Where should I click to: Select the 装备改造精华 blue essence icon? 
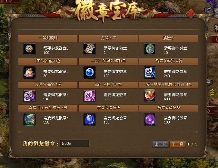pos(90,119)
